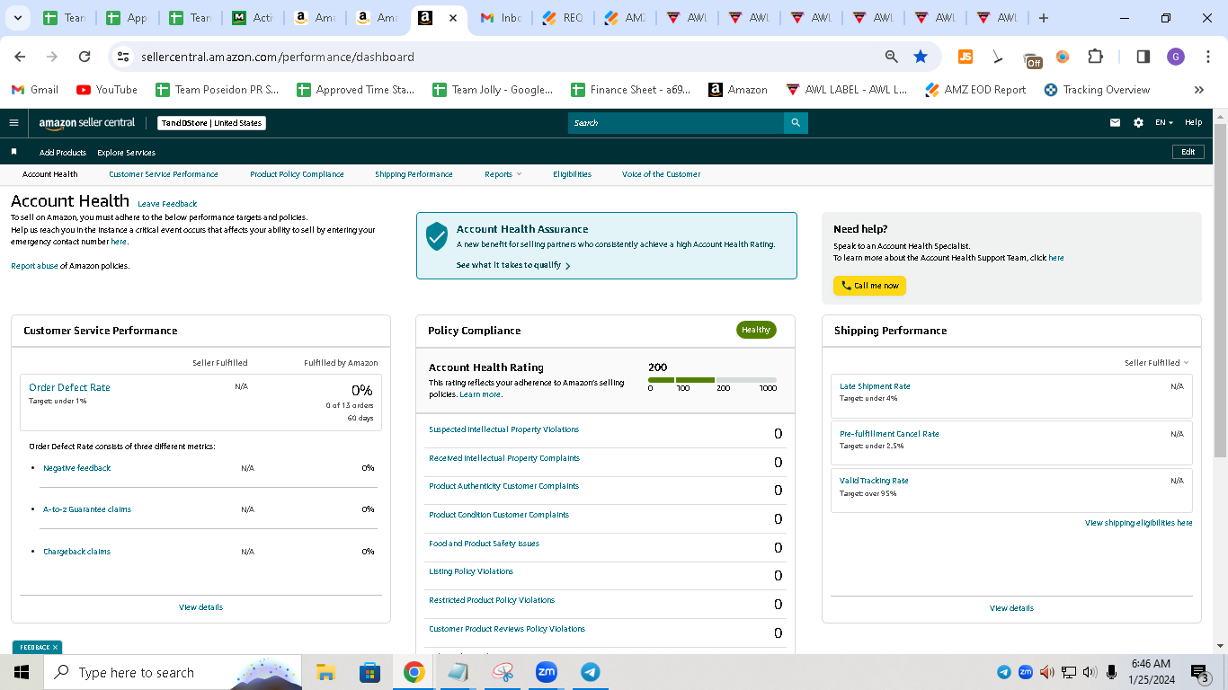This screenshot has height=690, width=1228.
Task: Close the FEEDBACK tag with its X
Action: 55,647
